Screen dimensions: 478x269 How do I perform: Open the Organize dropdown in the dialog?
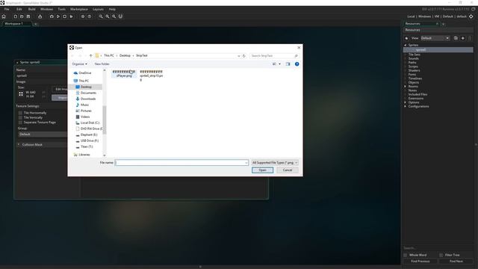80,64
